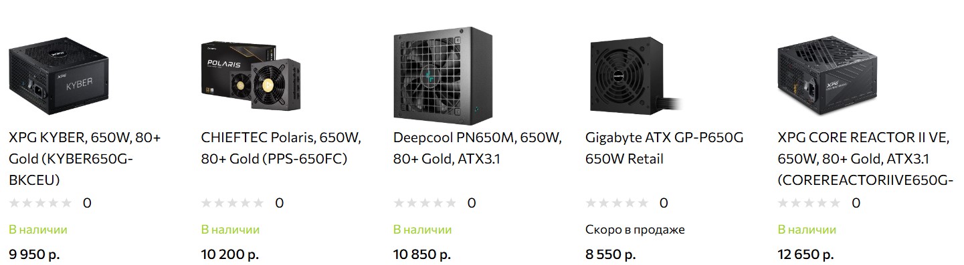Give Gigabyte GP-P650G five stars
This screenshot has height=265, width=964.
(x=643, y=203)
